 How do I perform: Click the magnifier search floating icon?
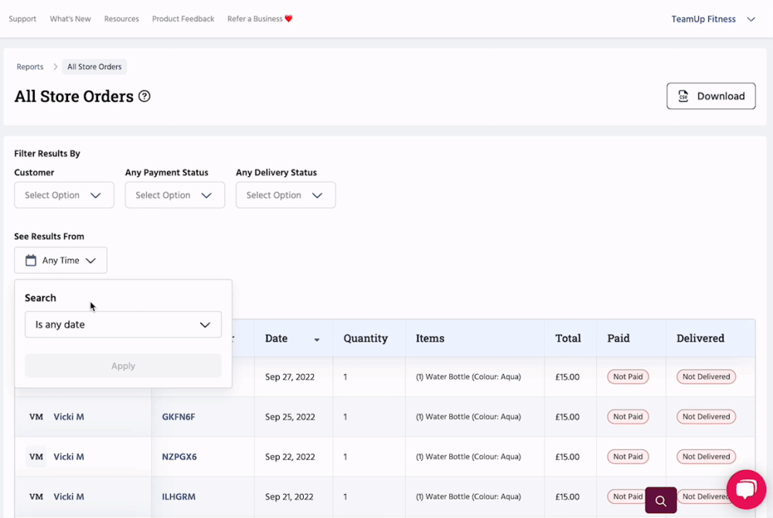[661, 501]
